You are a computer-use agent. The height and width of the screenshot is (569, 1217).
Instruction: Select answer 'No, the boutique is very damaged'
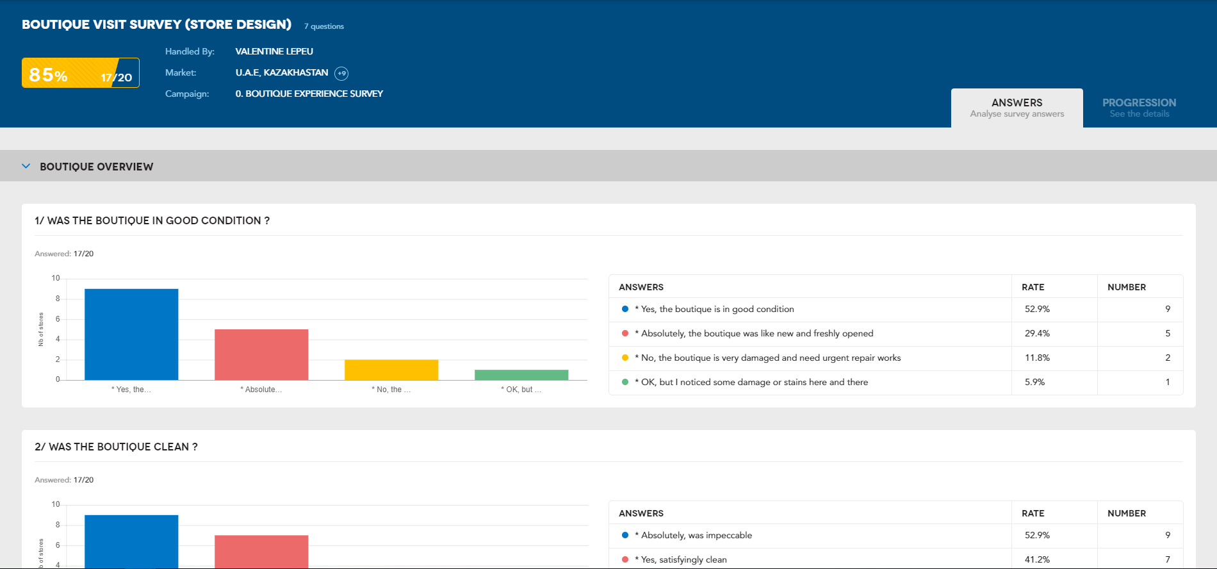[x=767, y=358]
